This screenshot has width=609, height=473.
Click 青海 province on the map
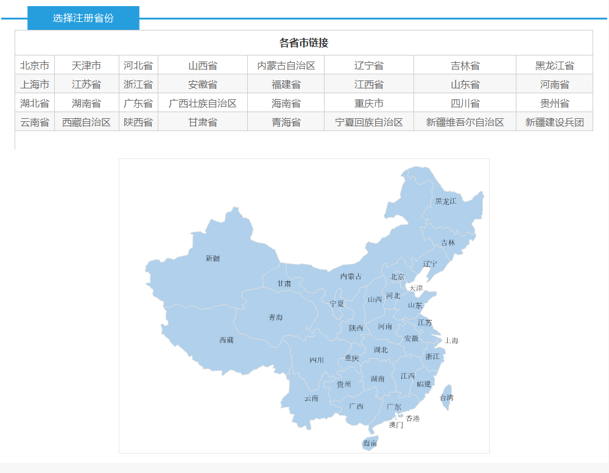tap(275, 318)
